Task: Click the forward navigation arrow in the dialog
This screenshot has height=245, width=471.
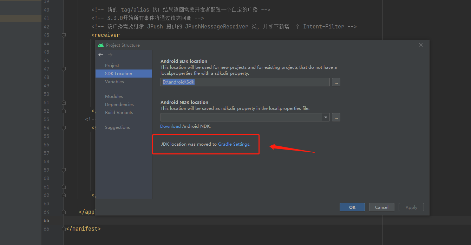Action: pyautogui.click(x=110, y=55)
